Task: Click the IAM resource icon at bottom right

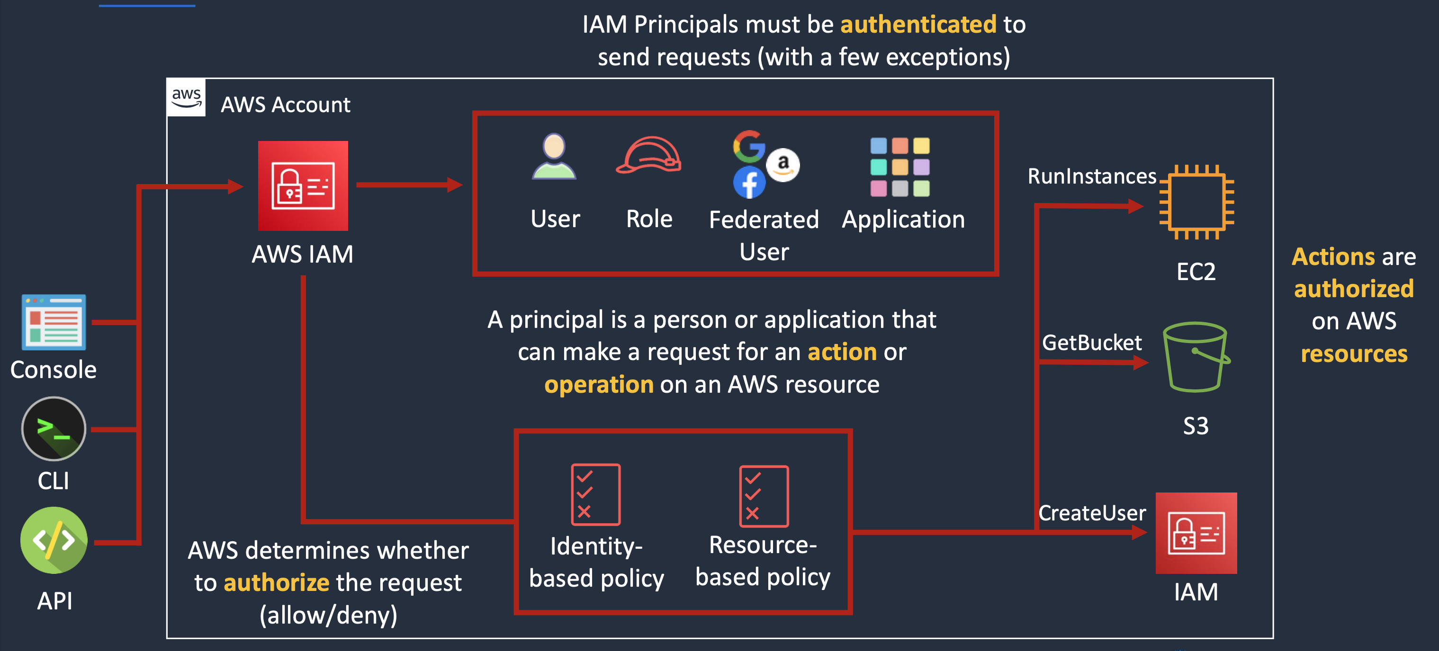Action: 1196,533
